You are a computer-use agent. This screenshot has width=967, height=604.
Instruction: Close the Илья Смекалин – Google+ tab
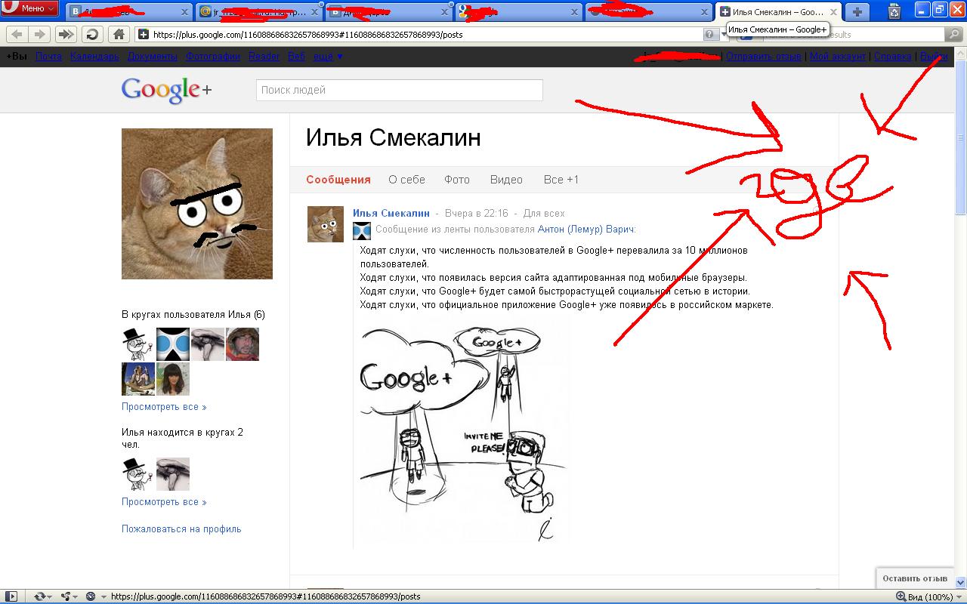click(x=834, y=12)
